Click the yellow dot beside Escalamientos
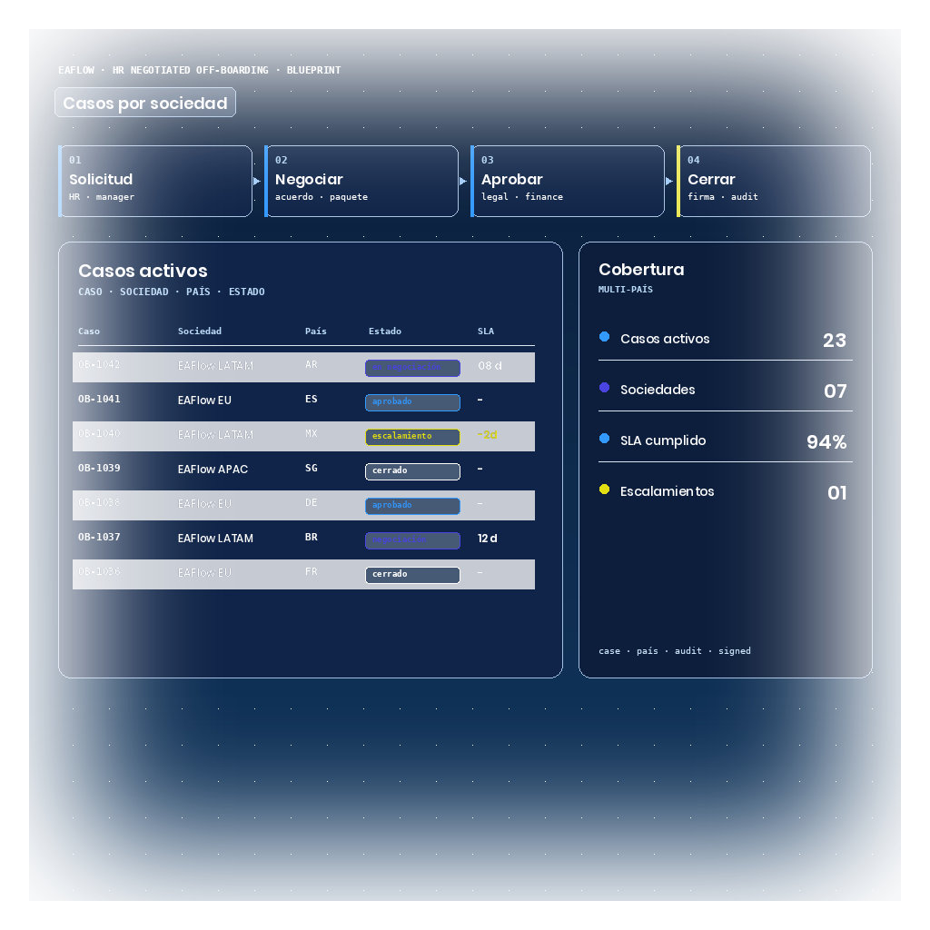Screen dimensions: 930x930 604,490
